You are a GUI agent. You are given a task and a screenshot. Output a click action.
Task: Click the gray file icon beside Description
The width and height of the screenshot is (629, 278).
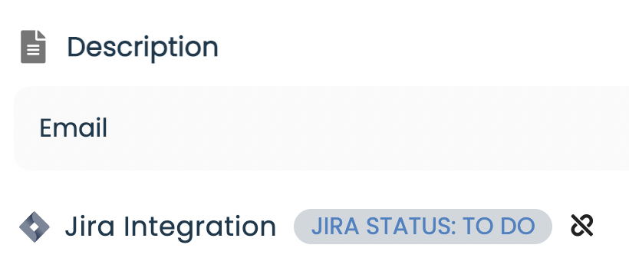pyautogui.click(x=33, y=47)
